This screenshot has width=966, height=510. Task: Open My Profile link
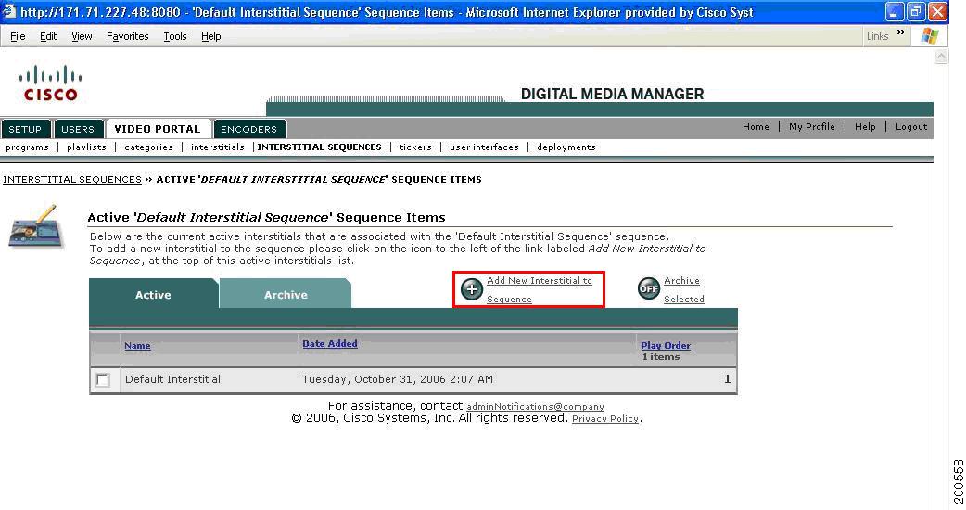coord(812,126)
